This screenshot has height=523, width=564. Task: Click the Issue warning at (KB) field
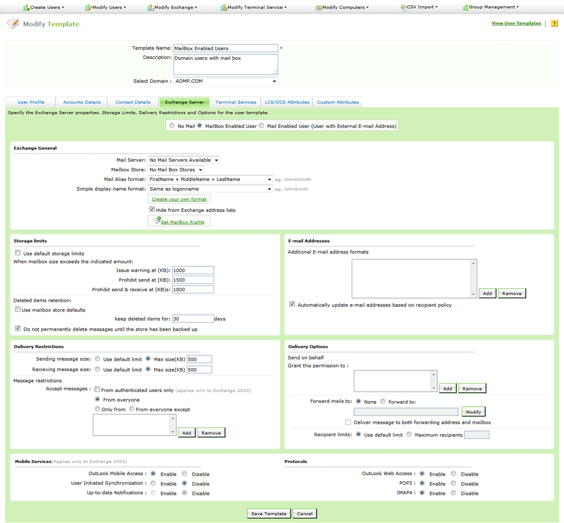coord(193,270)
